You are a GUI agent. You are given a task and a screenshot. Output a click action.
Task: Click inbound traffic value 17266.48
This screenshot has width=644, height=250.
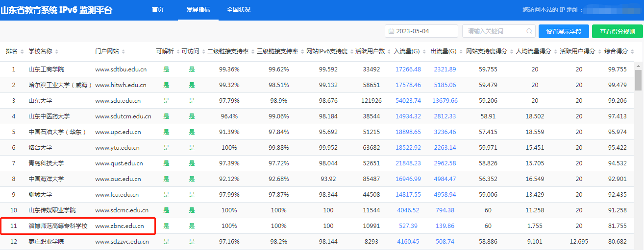pyautogui.click(x=408, y=69)
